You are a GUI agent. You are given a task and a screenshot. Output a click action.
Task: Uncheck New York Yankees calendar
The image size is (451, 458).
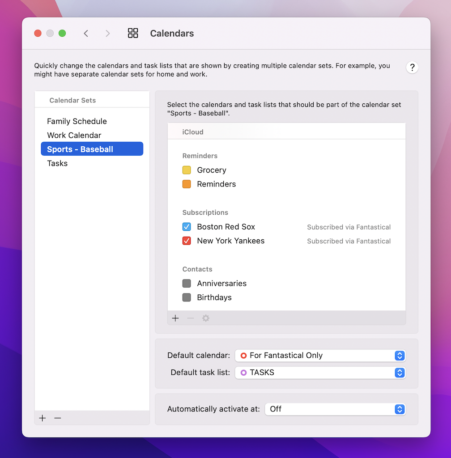pyautogui.click(x=187, y=241)
